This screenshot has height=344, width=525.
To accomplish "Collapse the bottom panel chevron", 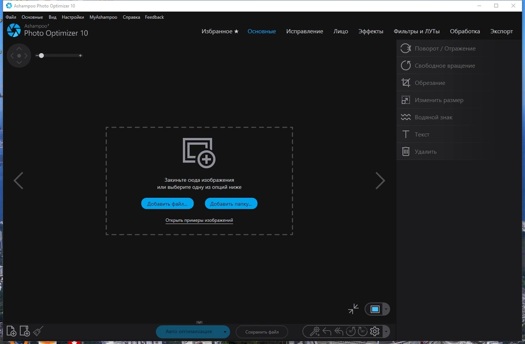I will (x=199, y=323).
